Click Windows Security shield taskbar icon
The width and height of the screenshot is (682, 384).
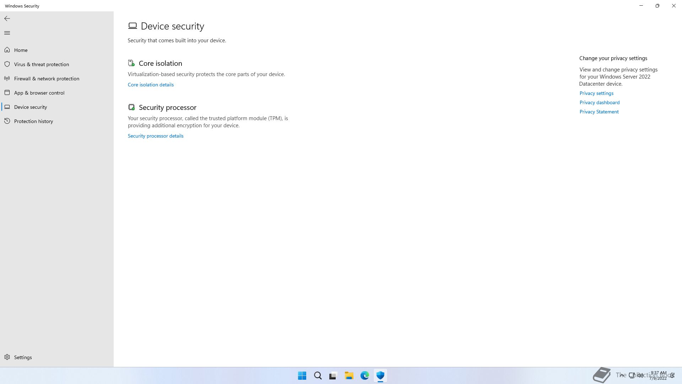tap(380, 375)
